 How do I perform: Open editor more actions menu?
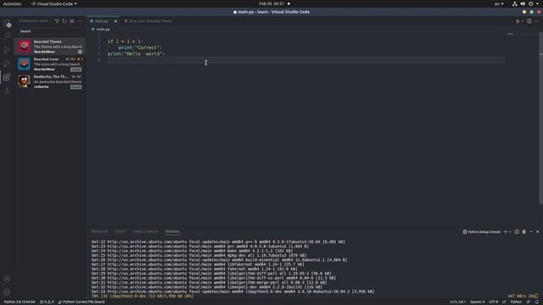point(536,21)
